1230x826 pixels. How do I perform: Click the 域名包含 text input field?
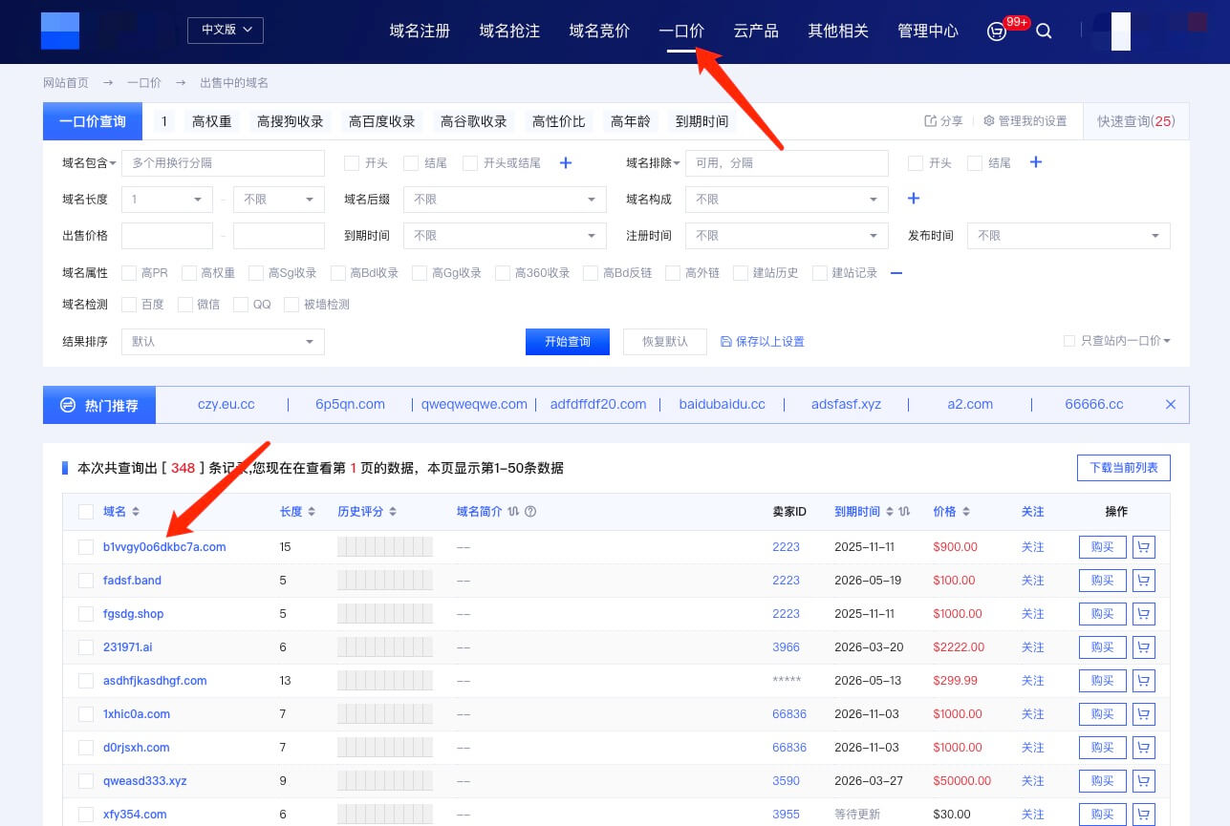coord(223,163)
